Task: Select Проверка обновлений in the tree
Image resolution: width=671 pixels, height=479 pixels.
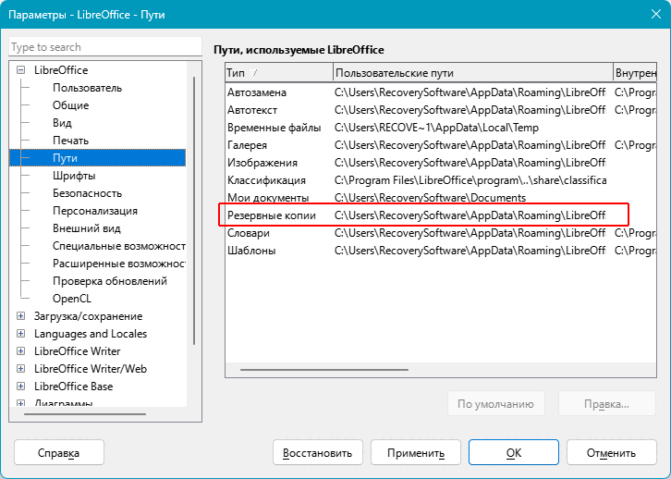Action: point(110,281)
